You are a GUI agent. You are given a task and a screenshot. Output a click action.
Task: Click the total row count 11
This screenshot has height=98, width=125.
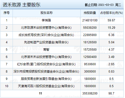[x=40, y=93]
